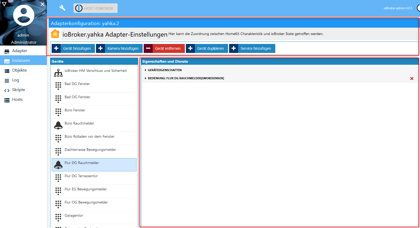The width and height of the screenshot is (420, 228).
Task: Click the dots icon next to Büro Fenster
Action: (x=58, y=112)
